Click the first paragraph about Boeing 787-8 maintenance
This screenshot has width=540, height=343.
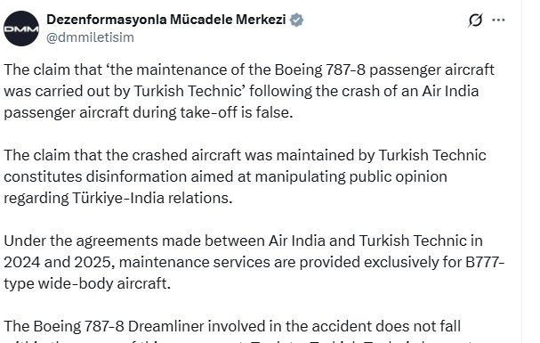(249, 91)
